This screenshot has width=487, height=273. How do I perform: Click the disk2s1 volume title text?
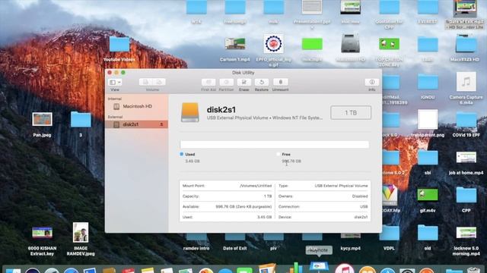click(x=221, y=110)
